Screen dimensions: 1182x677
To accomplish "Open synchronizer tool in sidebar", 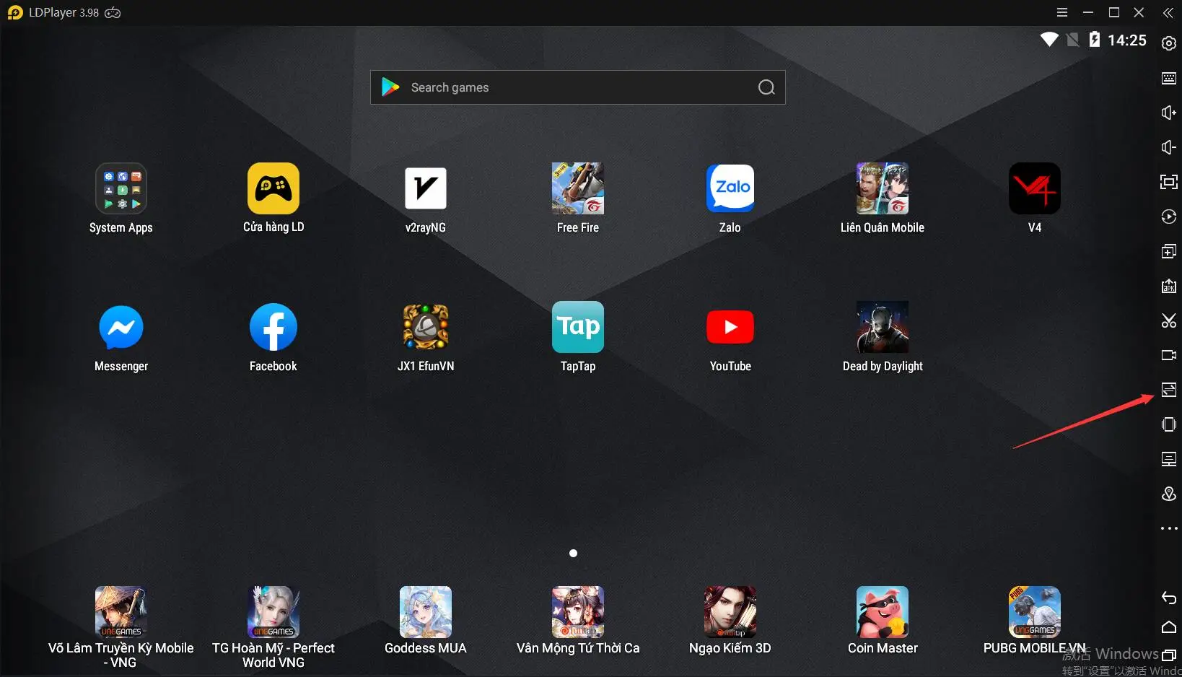I will (1169, 390).
